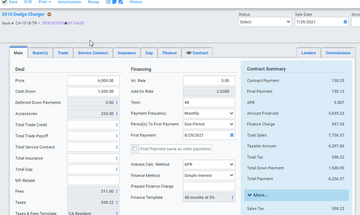360x215 pixels.
Task: Switch to the Main tab
Action: point(18,53)
